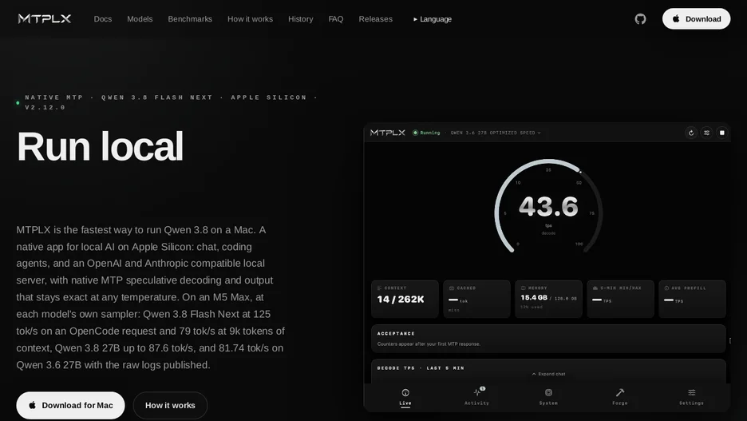Screen dimensions: 747x421
Task: Open the Qwen 3.6 27B Optimized Speed dropdown
Action: pos(496,133)
